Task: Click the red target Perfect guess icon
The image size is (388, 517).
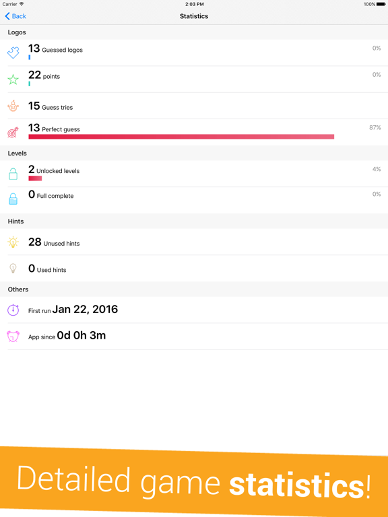Action: (13, 132)
